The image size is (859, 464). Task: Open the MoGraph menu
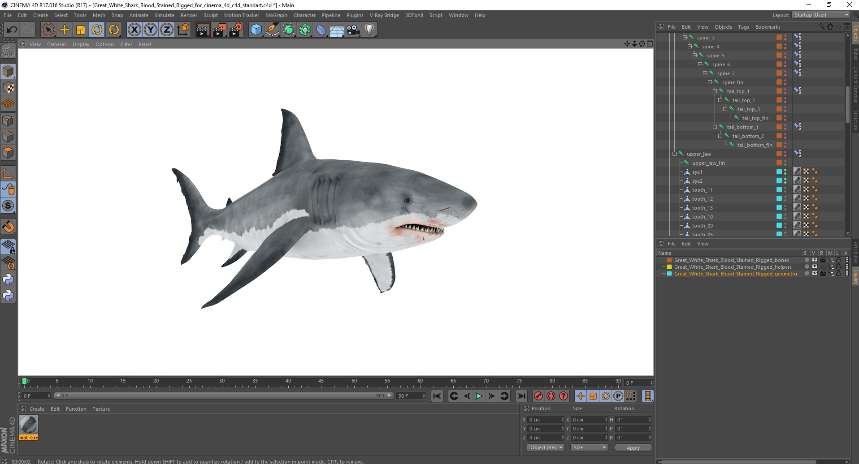click(x=276, y=15)
